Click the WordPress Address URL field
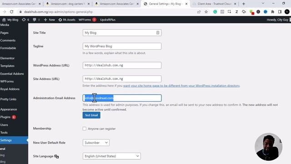 122,65
